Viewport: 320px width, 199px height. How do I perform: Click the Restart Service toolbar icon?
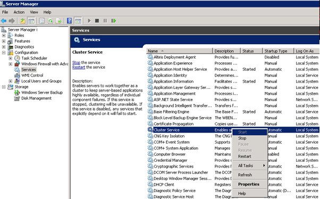[x=114, y=21]
